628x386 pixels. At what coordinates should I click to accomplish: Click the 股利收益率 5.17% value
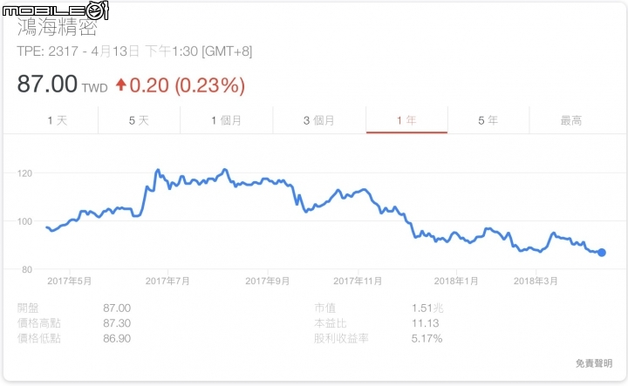click(x=427, y=338)
